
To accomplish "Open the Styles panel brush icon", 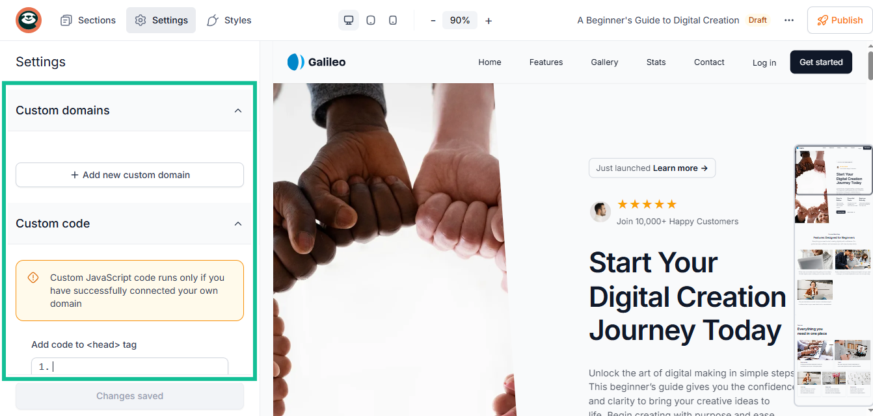I will pyautogui.click(x=211, y=20).
